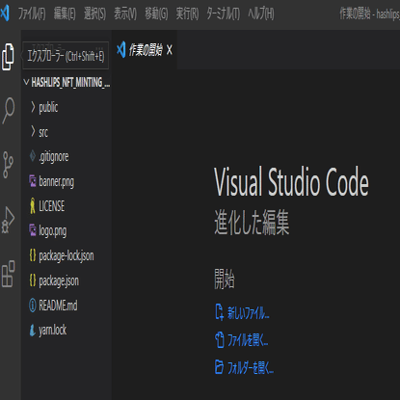Close the 作業の開始 tab
The image size is (400, 400).
pyautogui.click(x=170, y=50)
